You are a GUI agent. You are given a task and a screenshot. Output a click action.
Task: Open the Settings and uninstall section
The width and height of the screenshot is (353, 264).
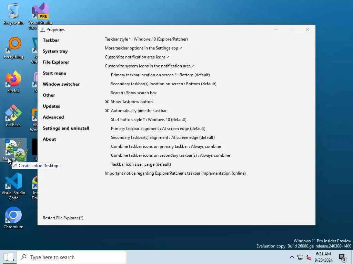pyautogui.click(x=66, y=128)
